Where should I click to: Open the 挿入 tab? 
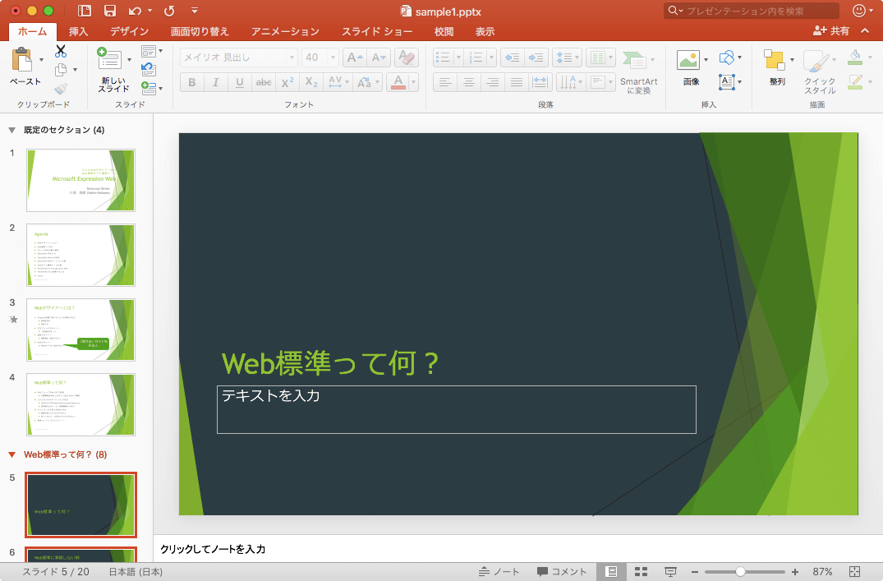pyautogui.click(x=78, y=31)
